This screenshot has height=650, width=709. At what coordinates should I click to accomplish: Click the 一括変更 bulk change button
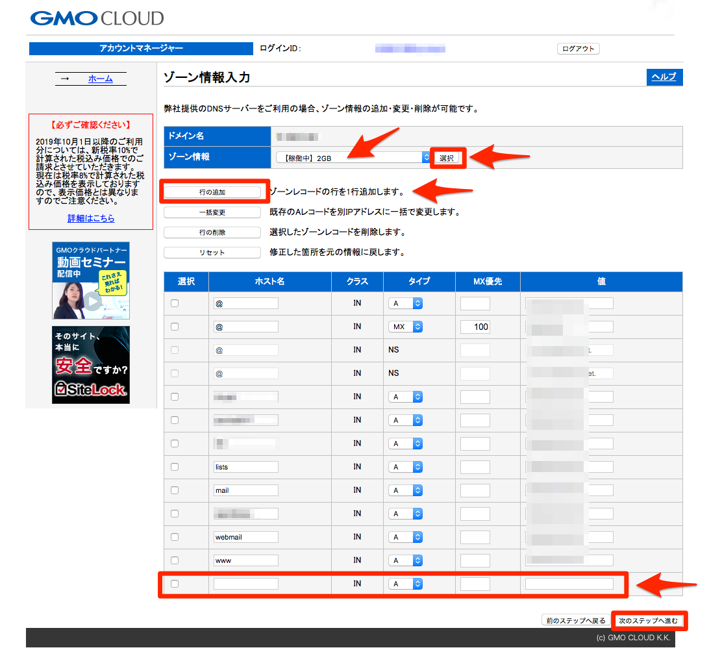click(212, 212)
